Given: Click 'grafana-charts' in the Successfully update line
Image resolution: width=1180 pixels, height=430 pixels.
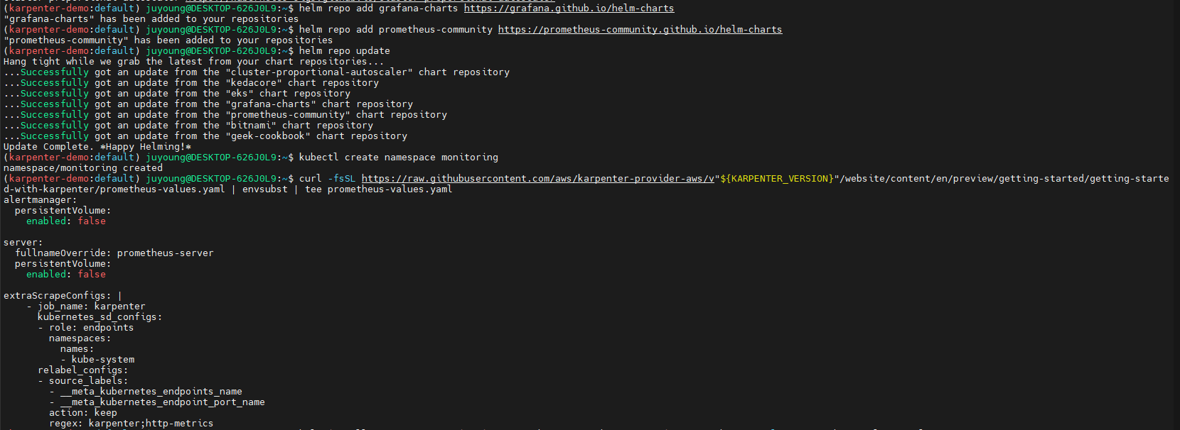Looking at the screenshot, I should tap(270, 104).
